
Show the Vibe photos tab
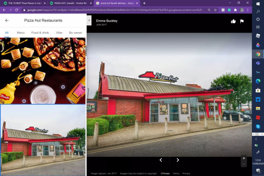click(x=59, y=33)
